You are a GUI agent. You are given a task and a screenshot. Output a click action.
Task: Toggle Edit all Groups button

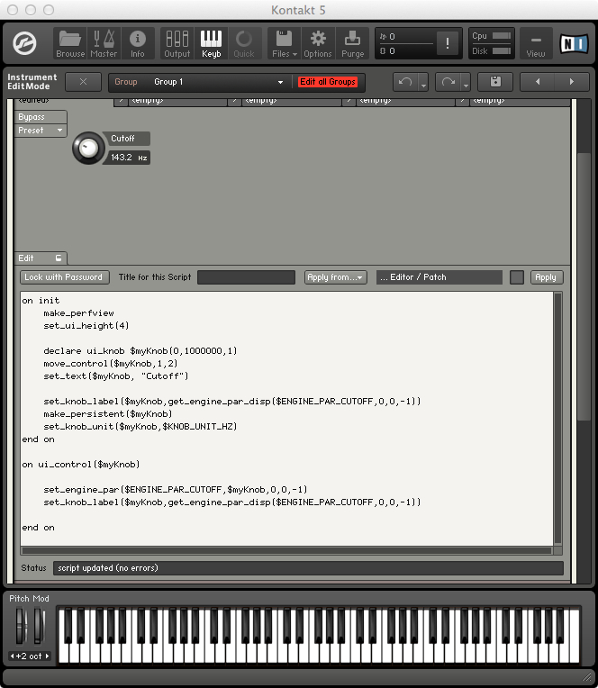[x=328, y=82]
